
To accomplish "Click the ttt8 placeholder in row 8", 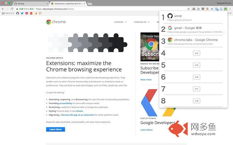I will tap(197, 101).
